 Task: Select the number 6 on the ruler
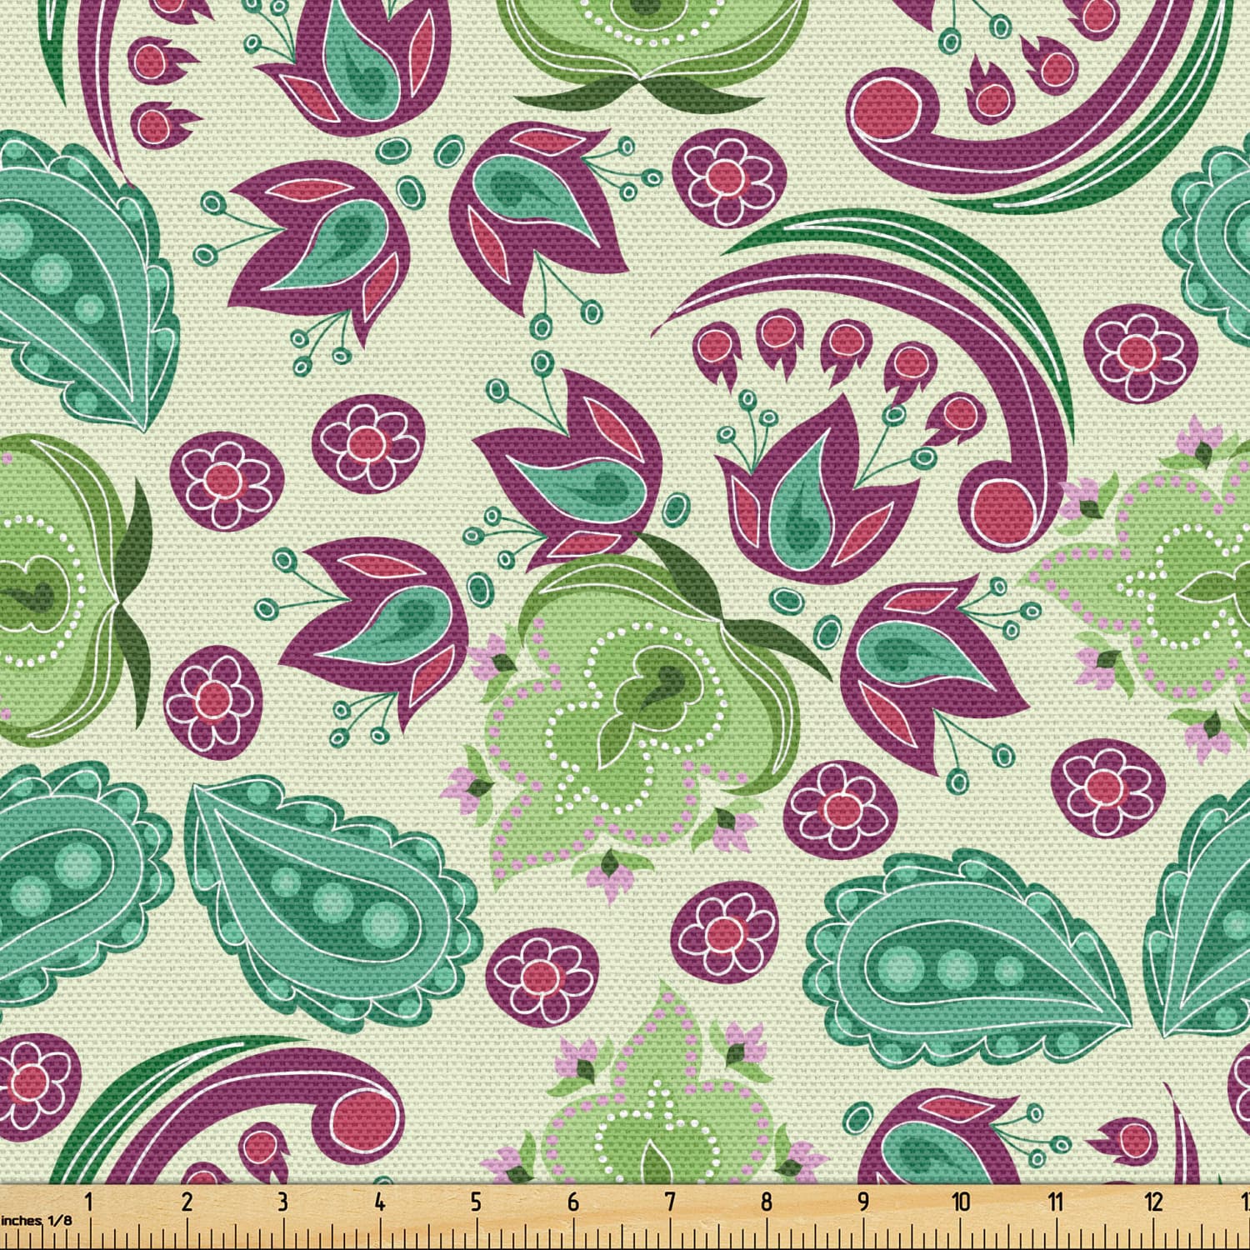pos(573,1202)
